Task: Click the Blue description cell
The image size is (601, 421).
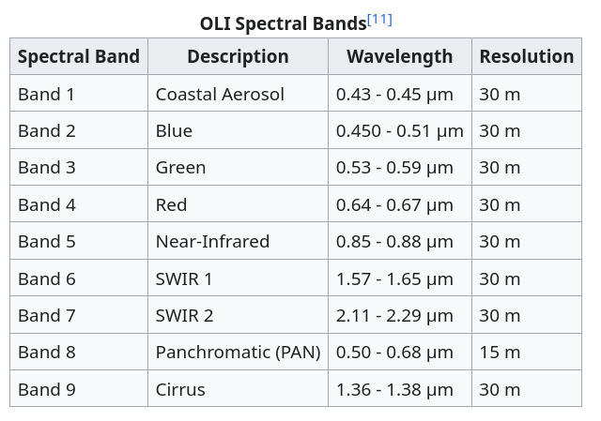Action: 174,130
